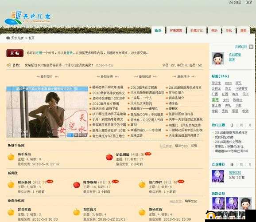The width and height of the screenshot is (256, 222).
Task: Open the new badge beside 热门事件
Action: click(181, 182)
